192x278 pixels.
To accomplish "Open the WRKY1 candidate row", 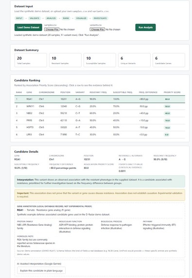I will tap(100, 106).
